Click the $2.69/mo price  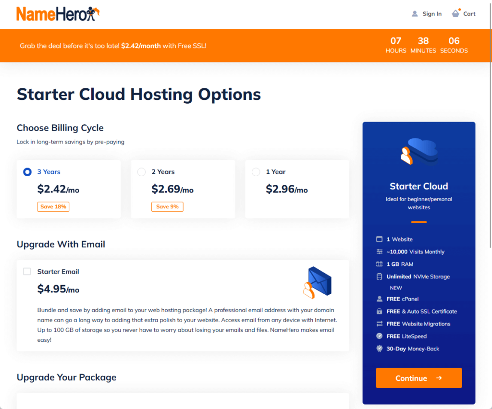pos(172,189)
